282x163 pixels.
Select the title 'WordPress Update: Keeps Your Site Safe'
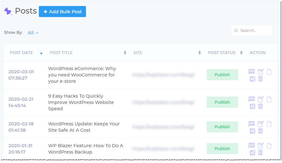coord(84,127)
